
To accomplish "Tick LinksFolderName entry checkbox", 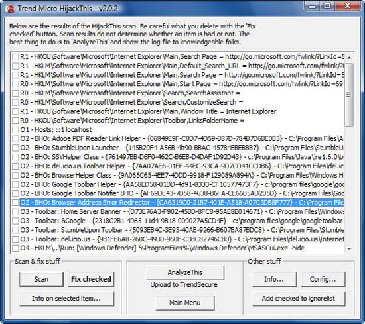I will coord(15,121).
